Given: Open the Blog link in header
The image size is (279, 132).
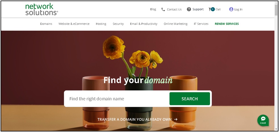Looking at the screenshot, I should click(153, 9).
